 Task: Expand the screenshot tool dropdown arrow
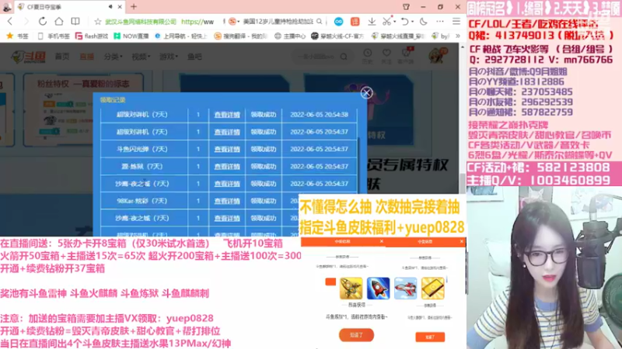[x=395, y=22]
